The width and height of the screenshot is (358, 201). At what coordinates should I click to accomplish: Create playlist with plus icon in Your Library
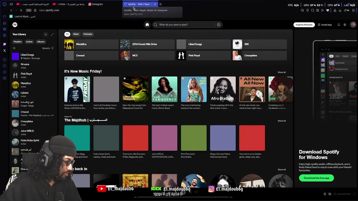click(46, 34)
